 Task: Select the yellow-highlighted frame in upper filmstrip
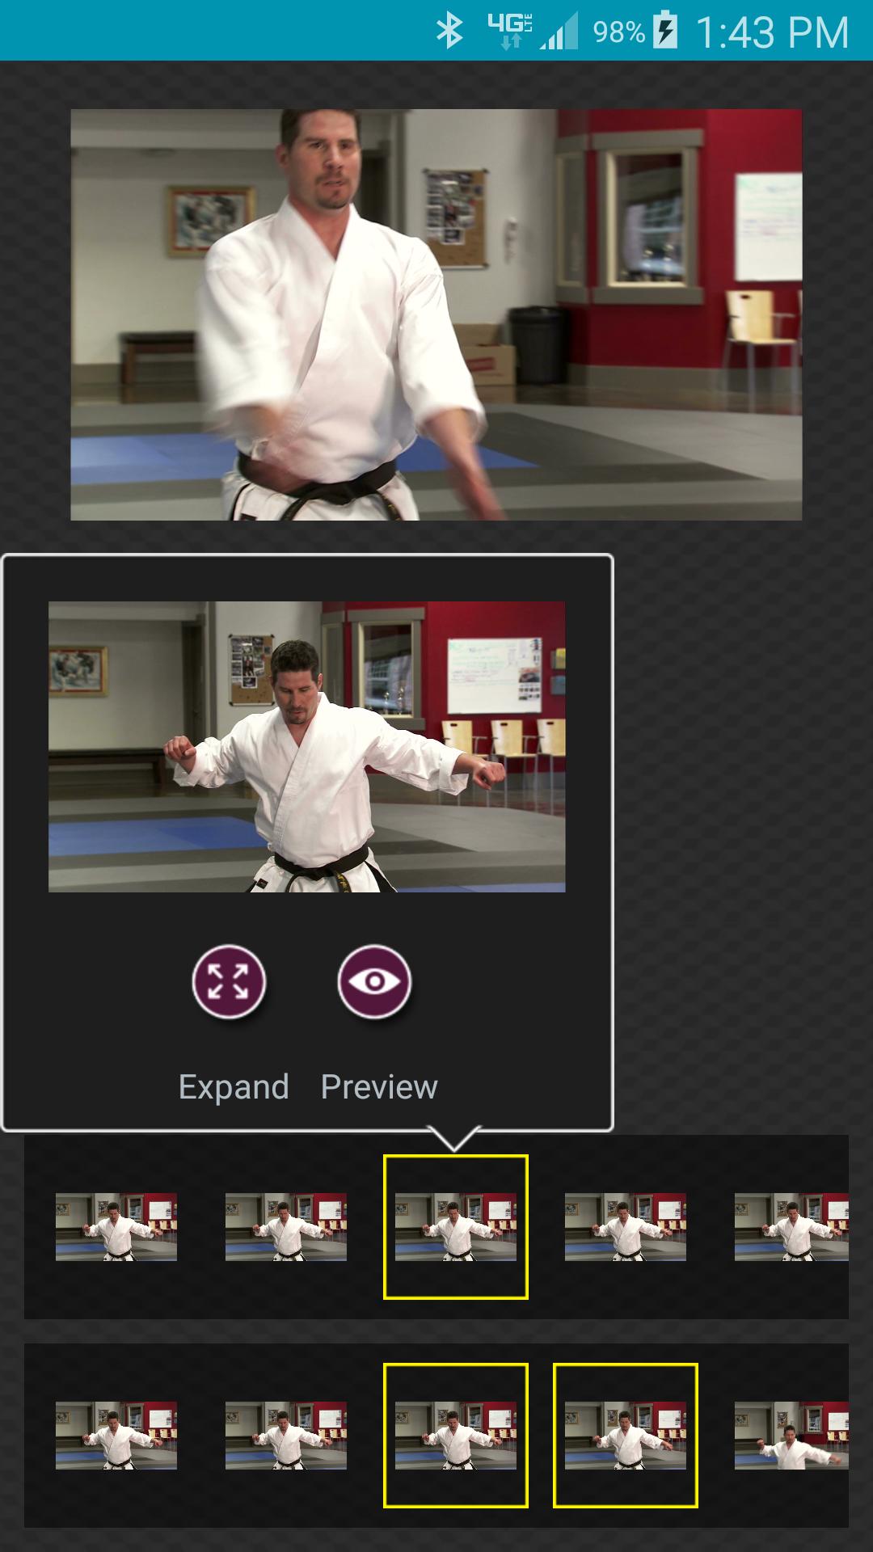456,1227
